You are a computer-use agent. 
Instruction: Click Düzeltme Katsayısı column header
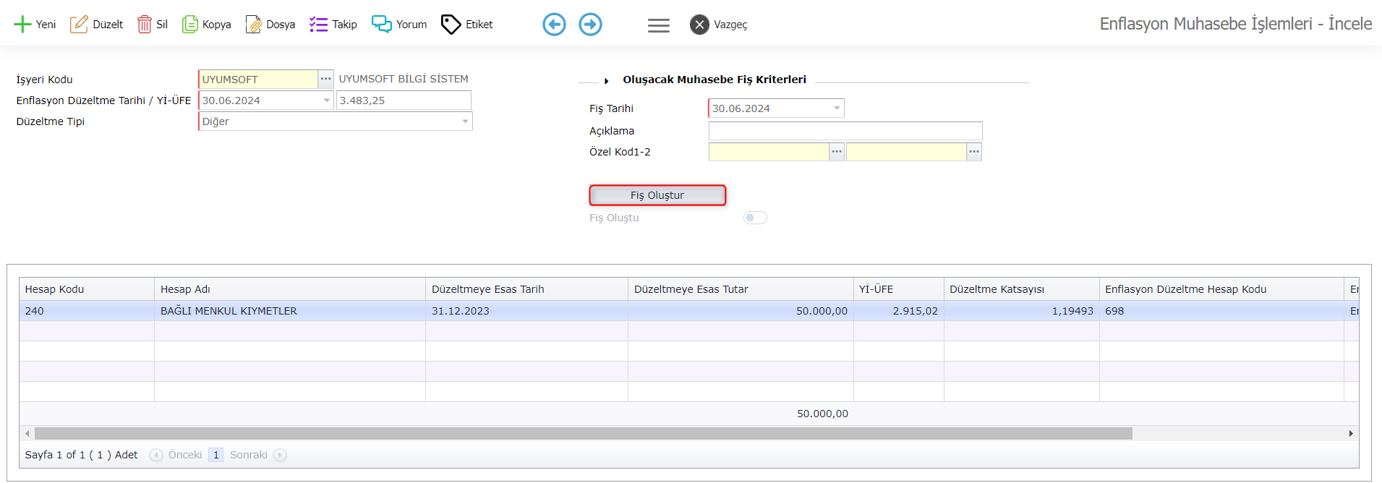1021,289
